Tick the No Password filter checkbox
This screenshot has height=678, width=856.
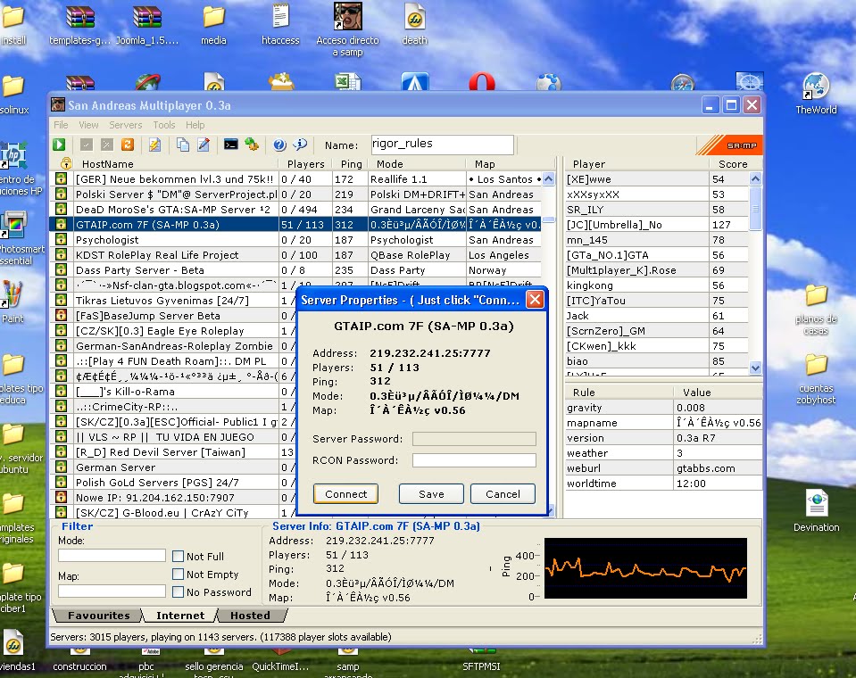pyautogui.click(x=179, y=592)
